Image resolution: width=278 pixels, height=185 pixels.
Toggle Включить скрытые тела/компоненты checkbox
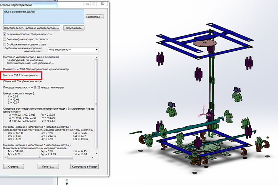pos(5,34)
